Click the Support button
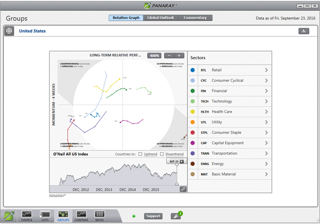Screen dimensions: 320x224 (x=153, y=216)
